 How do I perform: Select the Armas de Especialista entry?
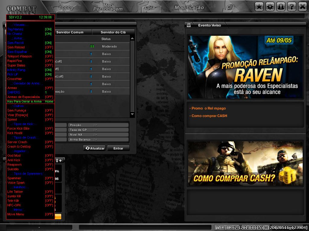30,97
